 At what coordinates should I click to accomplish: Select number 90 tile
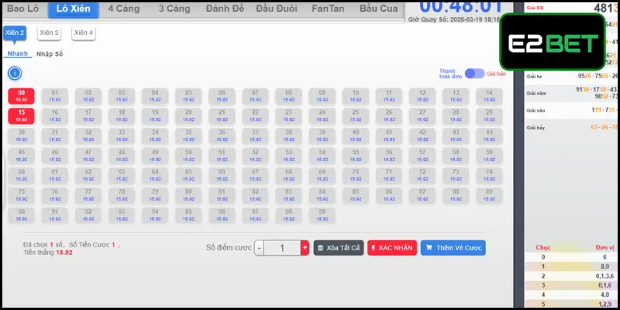pyautogui.click(x=22, y=215)
